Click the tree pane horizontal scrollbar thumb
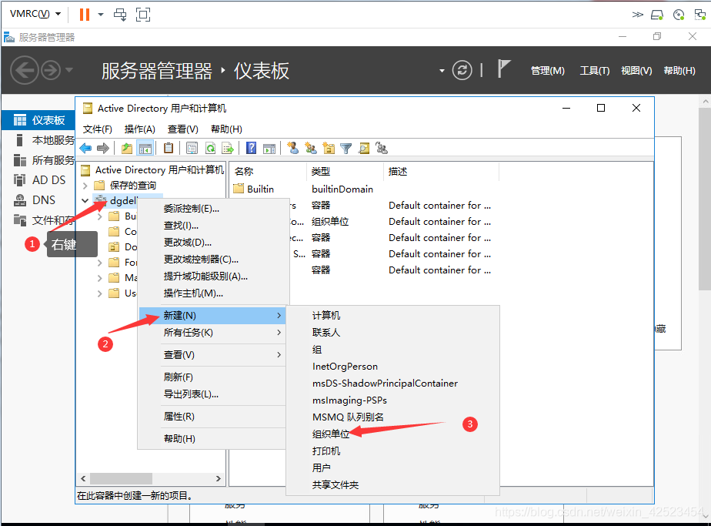Viewport: 711px width, 526px height. pyautogui.click(x=121, y=479)
